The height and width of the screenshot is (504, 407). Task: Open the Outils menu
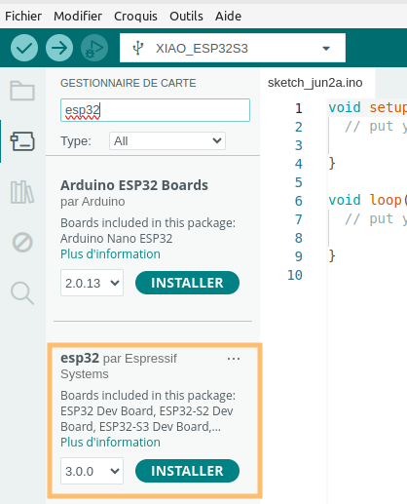coord(186,16)
